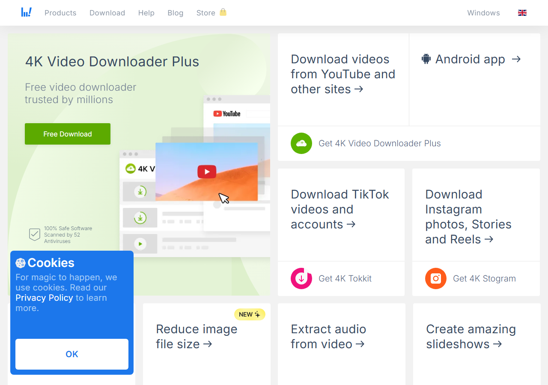Screen dimensions: 548x385
Task: Click the 4K Video Downloader Plus heading
Action: tap(112, 62)
